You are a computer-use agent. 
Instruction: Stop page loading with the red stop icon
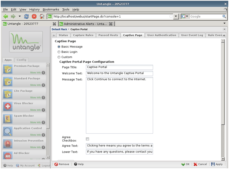34,17
